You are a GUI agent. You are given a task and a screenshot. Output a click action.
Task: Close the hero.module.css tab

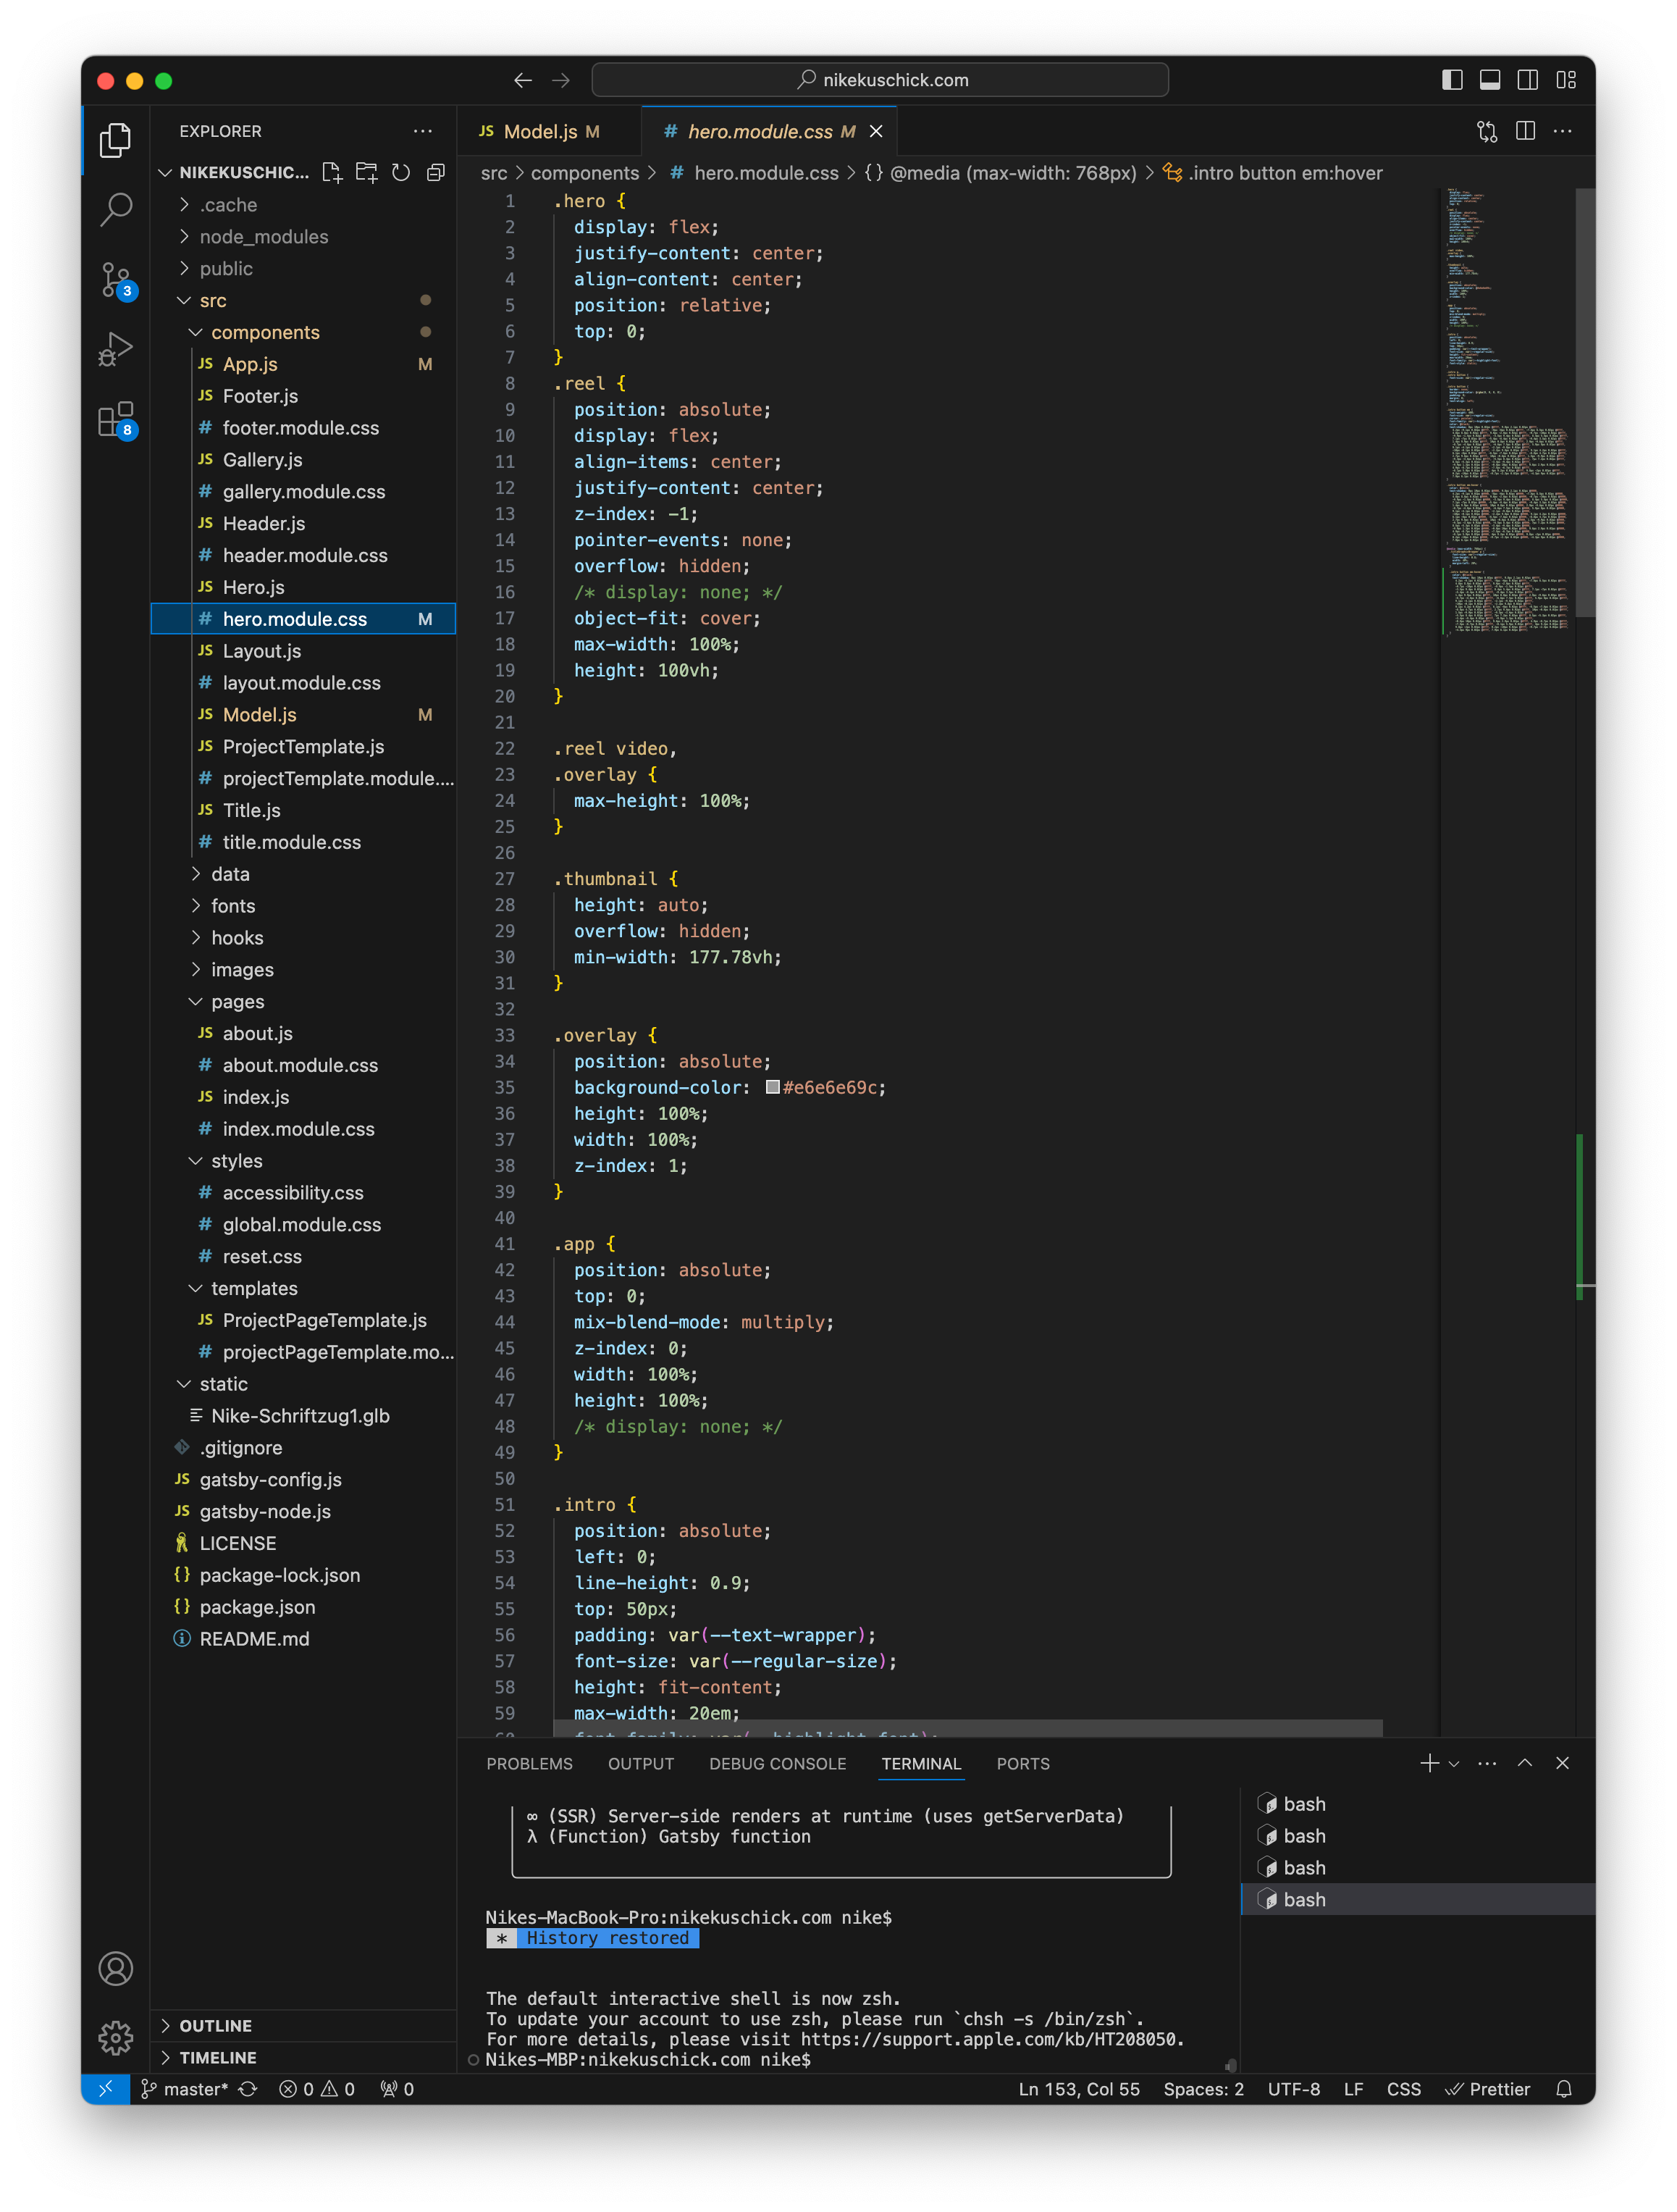(x=876, y=132)
